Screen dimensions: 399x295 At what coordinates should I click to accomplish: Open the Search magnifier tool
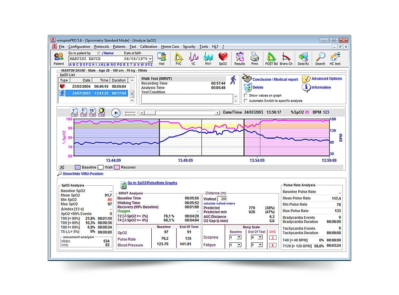point(320,58)
